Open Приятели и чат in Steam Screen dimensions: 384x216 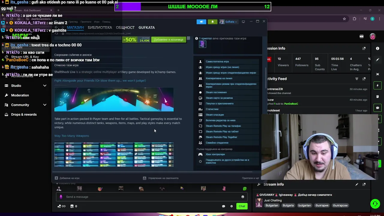pyautogui.click(x=250, y=178)
